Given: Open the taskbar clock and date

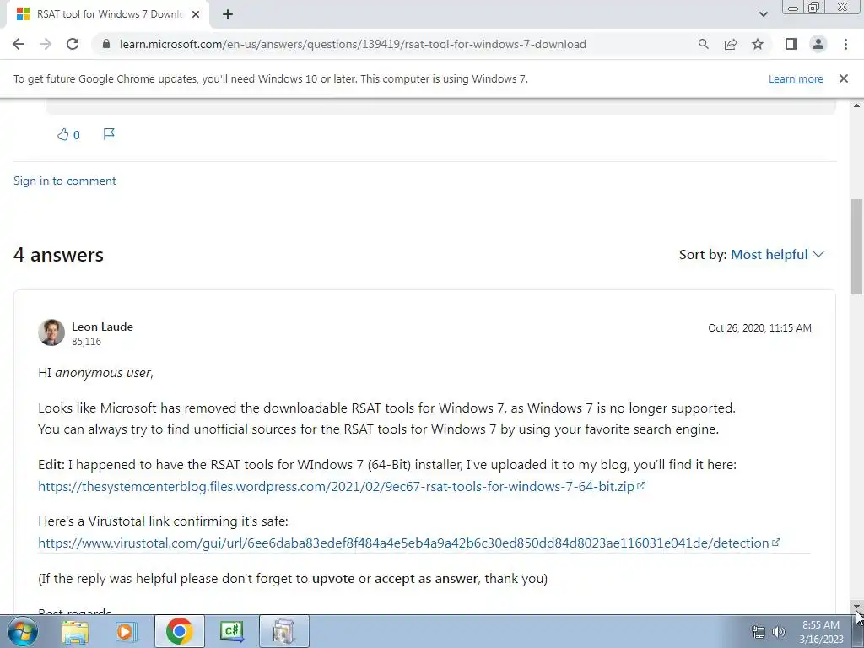Looking at the screenshot, I should (821, 632).
